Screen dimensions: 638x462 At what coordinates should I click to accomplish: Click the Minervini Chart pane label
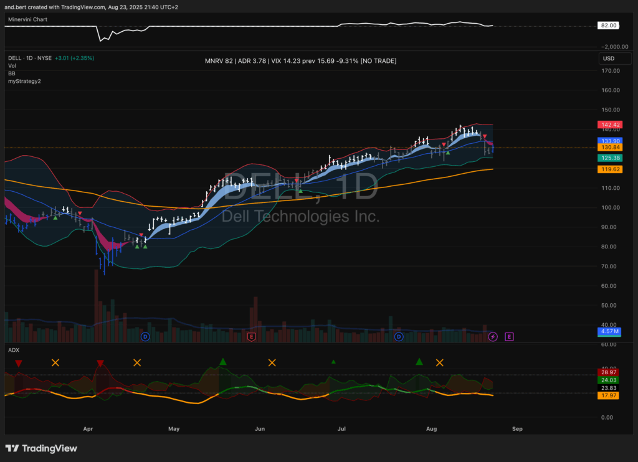pos(27,19)
